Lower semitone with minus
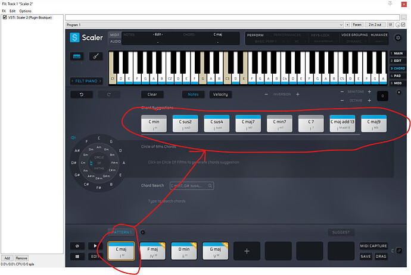411x275 pixels. (342, 91)
